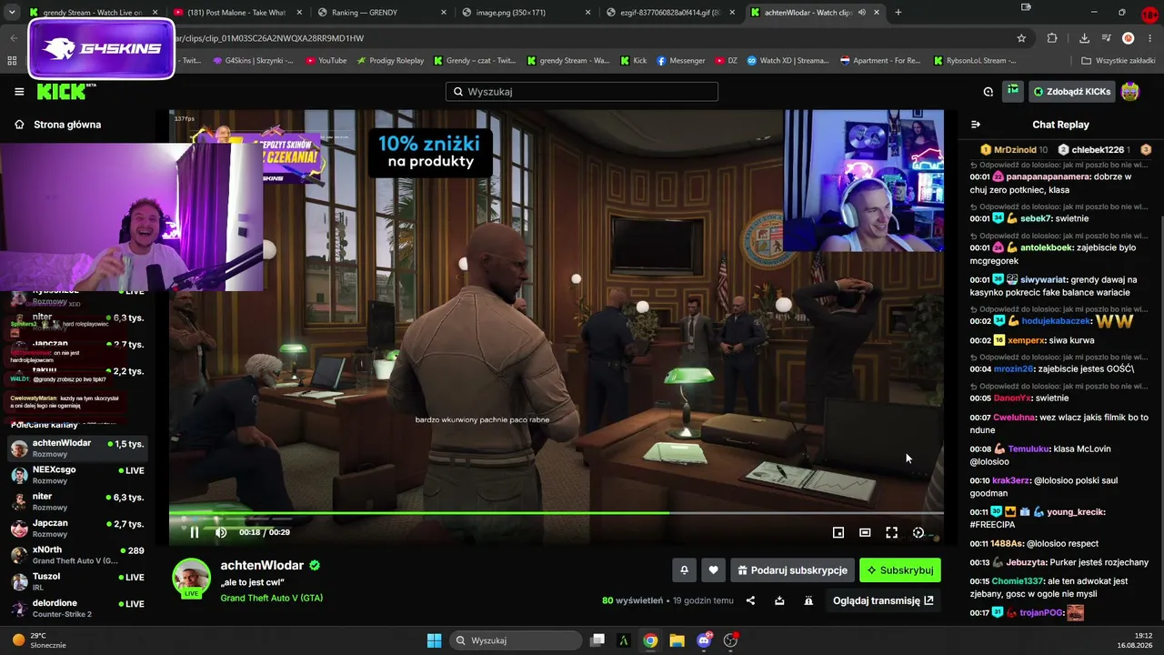Click the taskbar Wyszukaj search box

(516, 640)
